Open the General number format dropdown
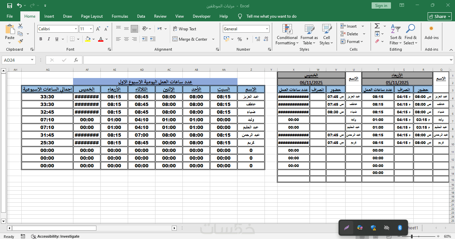This screenshot has height=239, width=455. [x=267, y=29]
